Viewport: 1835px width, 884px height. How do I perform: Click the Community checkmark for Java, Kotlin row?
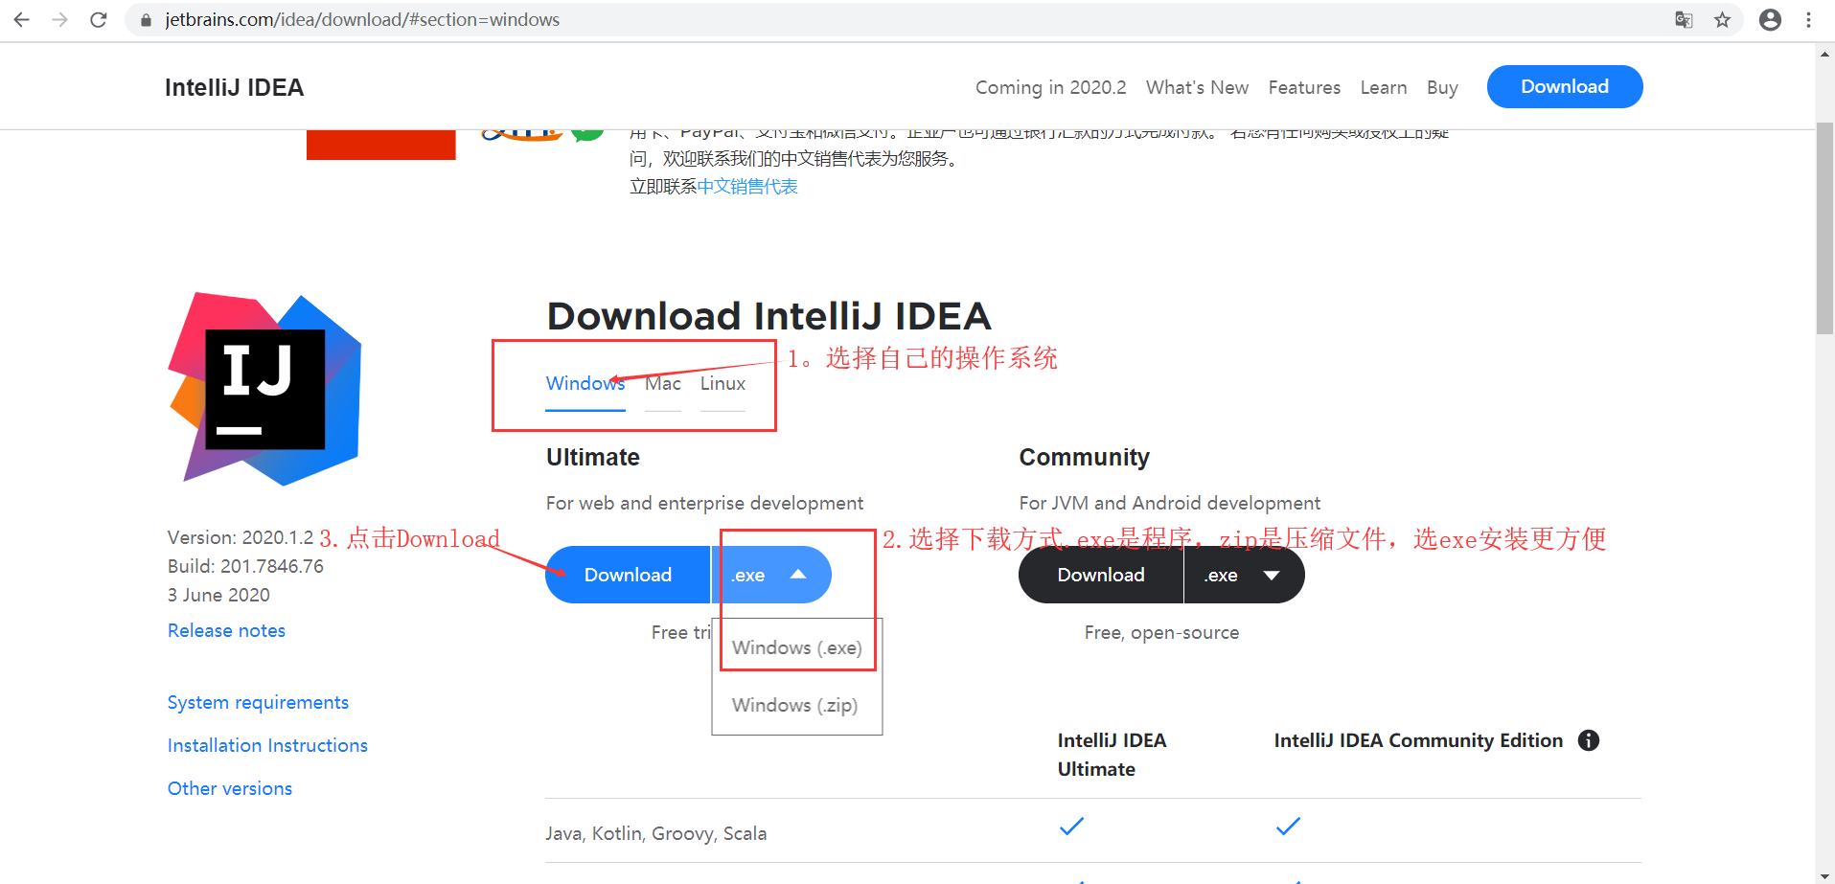(x=1288, y=826)
